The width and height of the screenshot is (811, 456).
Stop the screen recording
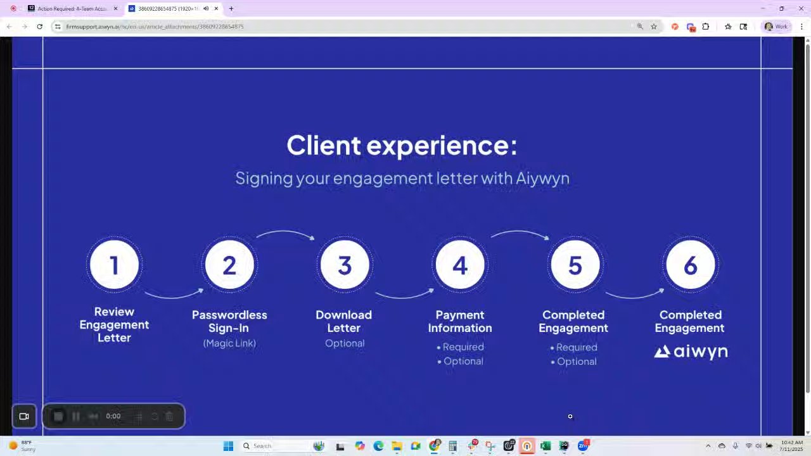(58, 416)
